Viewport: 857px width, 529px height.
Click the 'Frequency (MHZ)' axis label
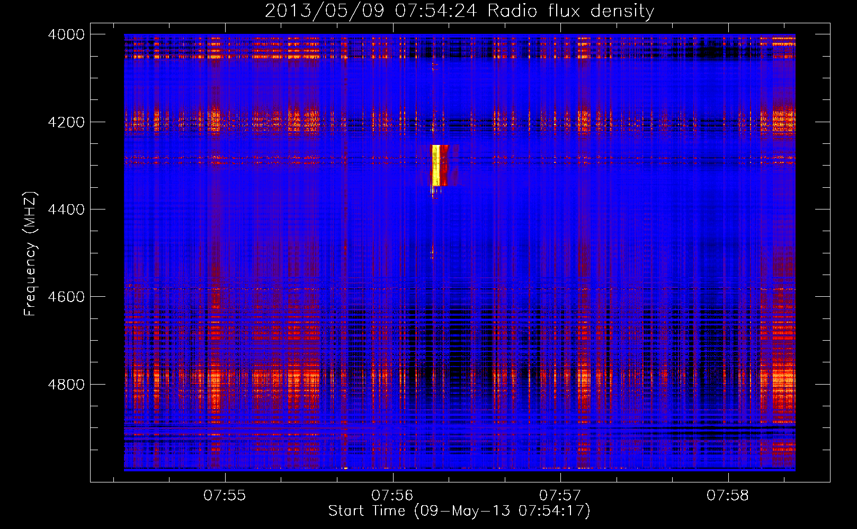[x=30, y=254]
